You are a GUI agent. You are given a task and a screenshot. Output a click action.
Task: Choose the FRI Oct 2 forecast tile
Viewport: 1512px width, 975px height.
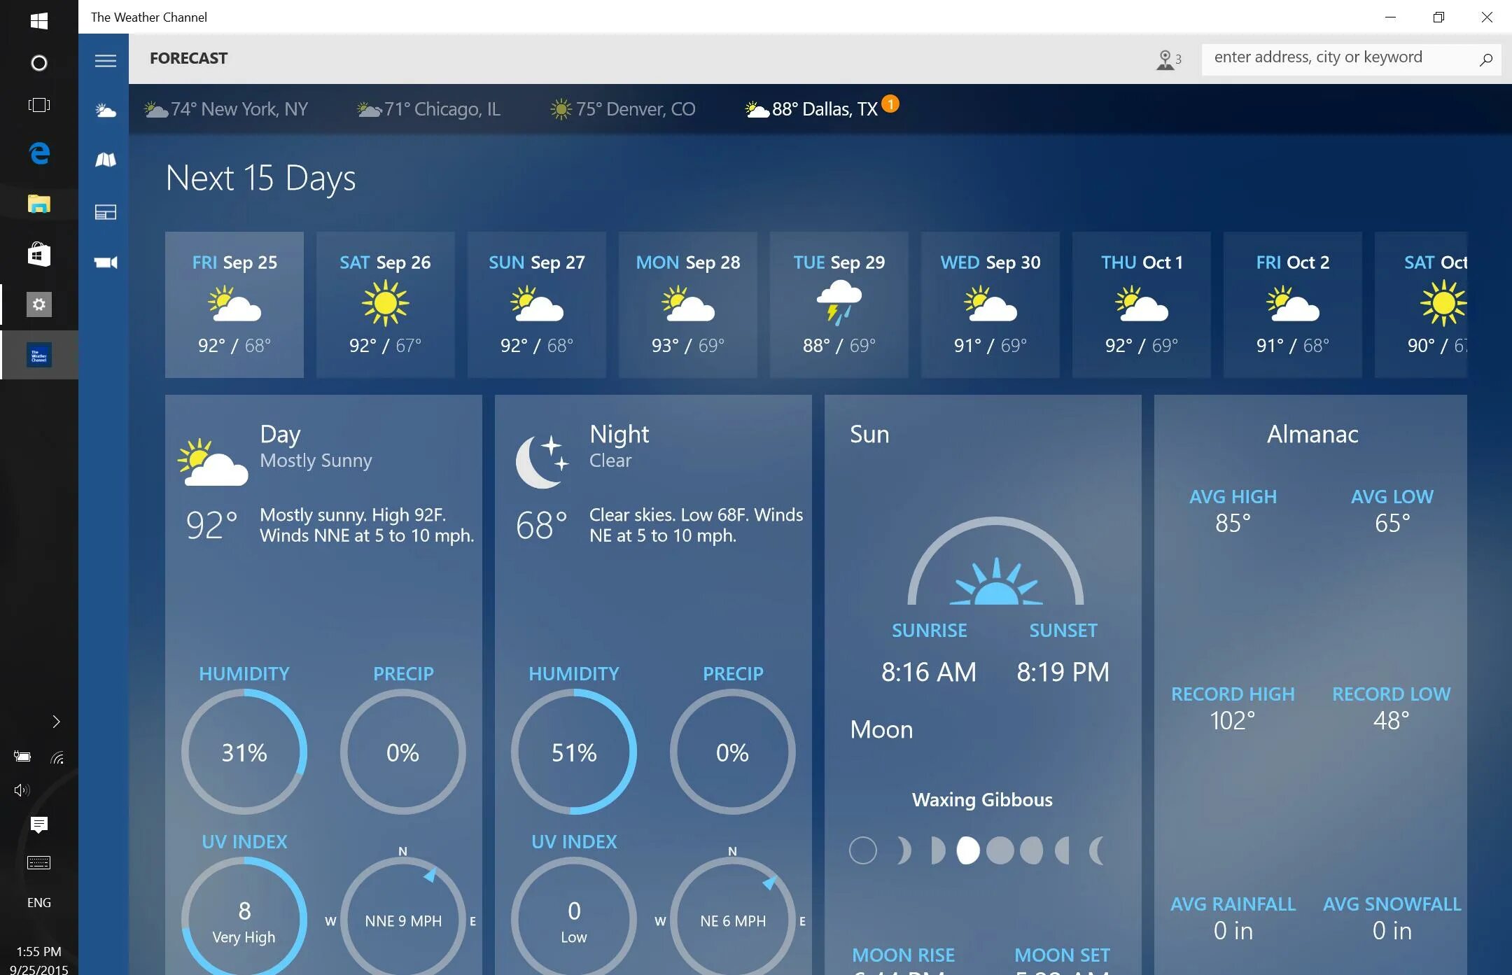tap(1292, 304)
